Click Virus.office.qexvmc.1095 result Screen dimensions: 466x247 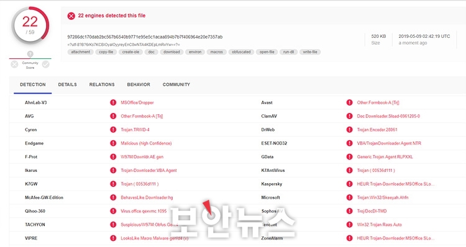[144, 211]
